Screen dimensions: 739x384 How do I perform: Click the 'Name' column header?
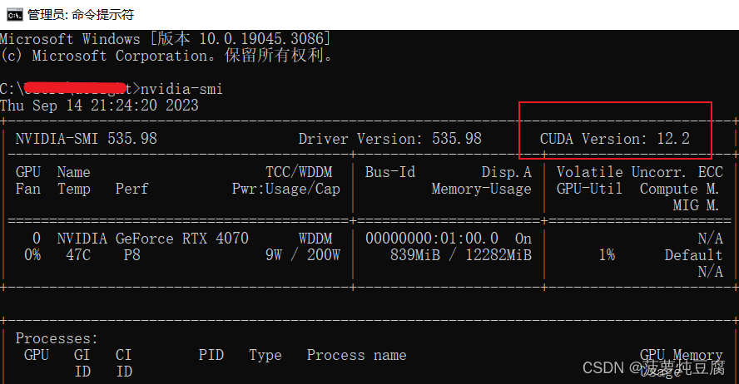point(73,172)
